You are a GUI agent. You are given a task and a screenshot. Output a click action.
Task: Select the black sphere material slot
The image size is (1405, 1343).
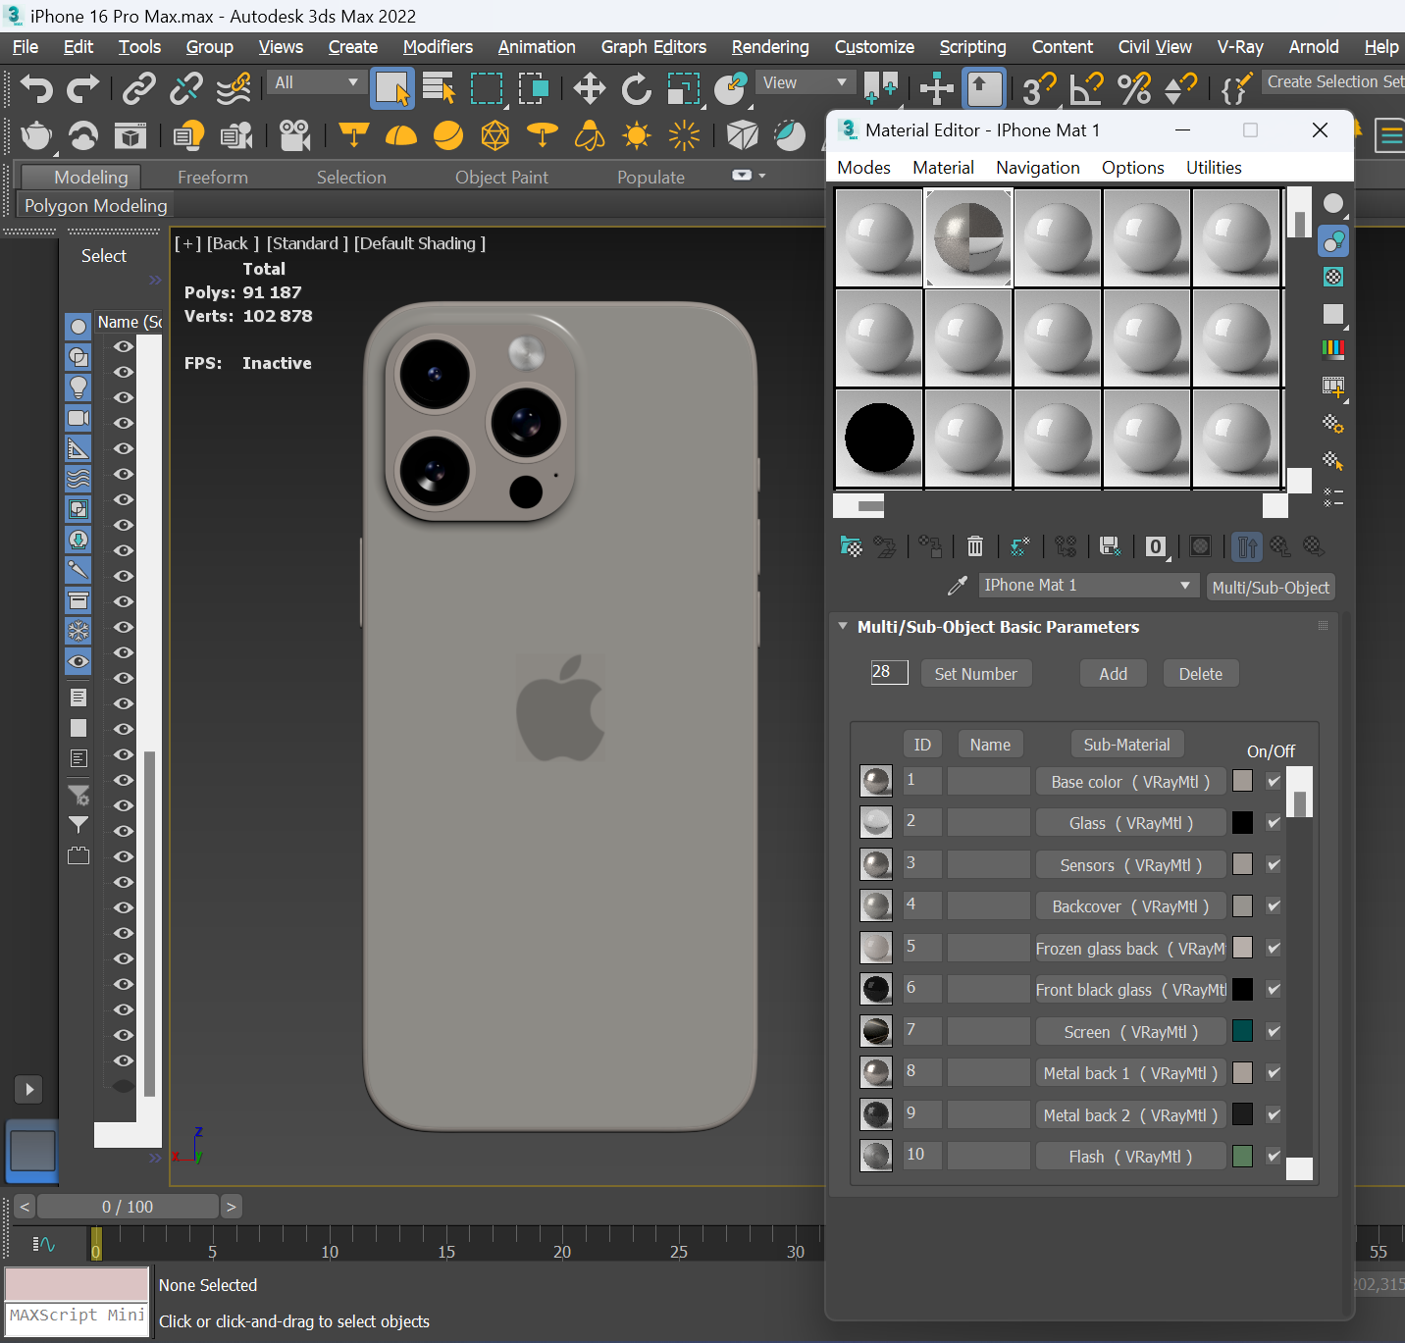[879, 439]
